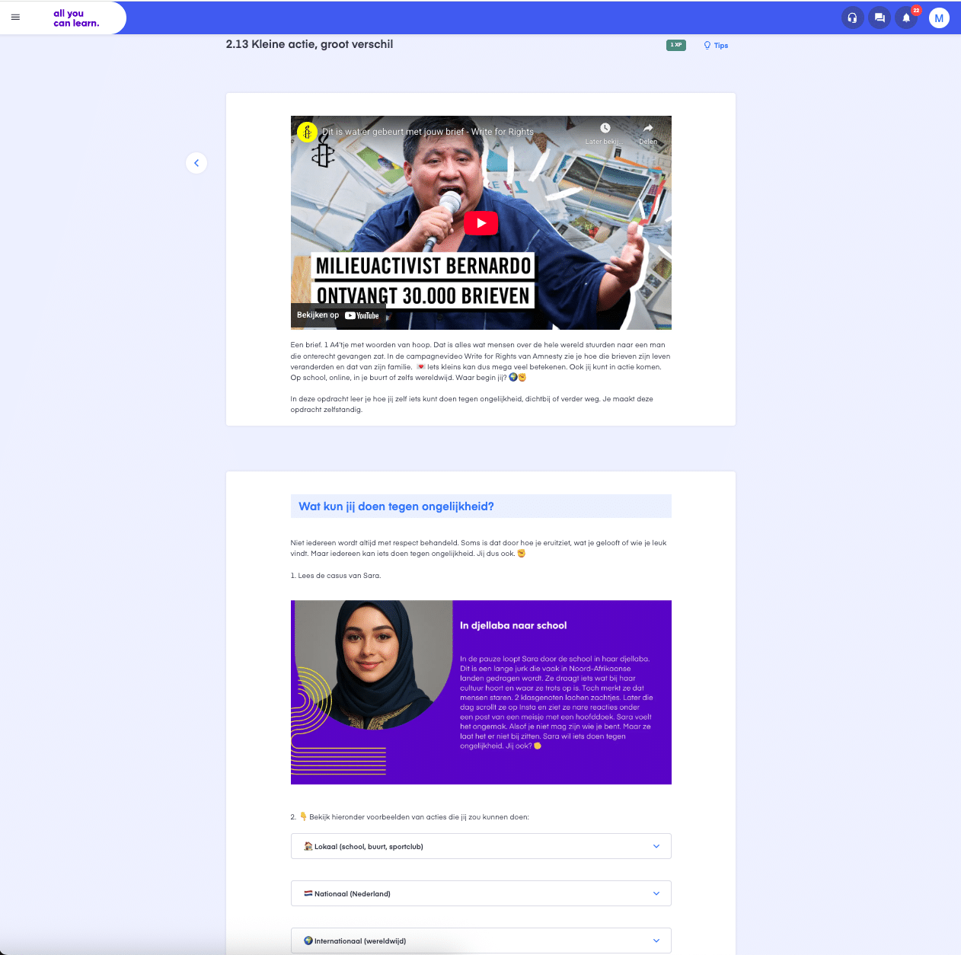Expand the Lokaal (school, buurt, sportclub) section

480,846
